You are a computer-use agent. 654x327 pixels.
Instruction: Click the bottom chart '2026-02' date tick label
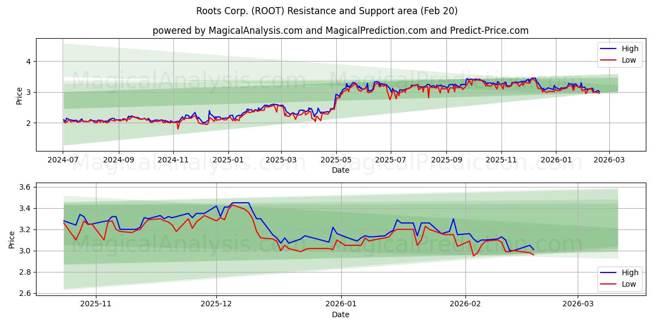click(465, 305)
